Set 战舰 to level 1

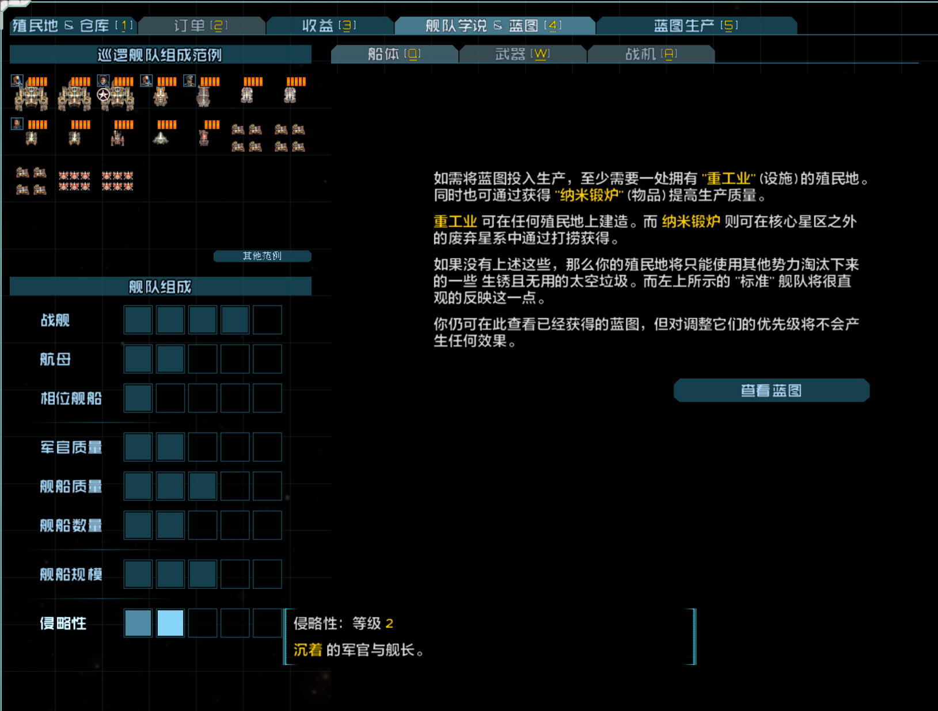(138, 320)
